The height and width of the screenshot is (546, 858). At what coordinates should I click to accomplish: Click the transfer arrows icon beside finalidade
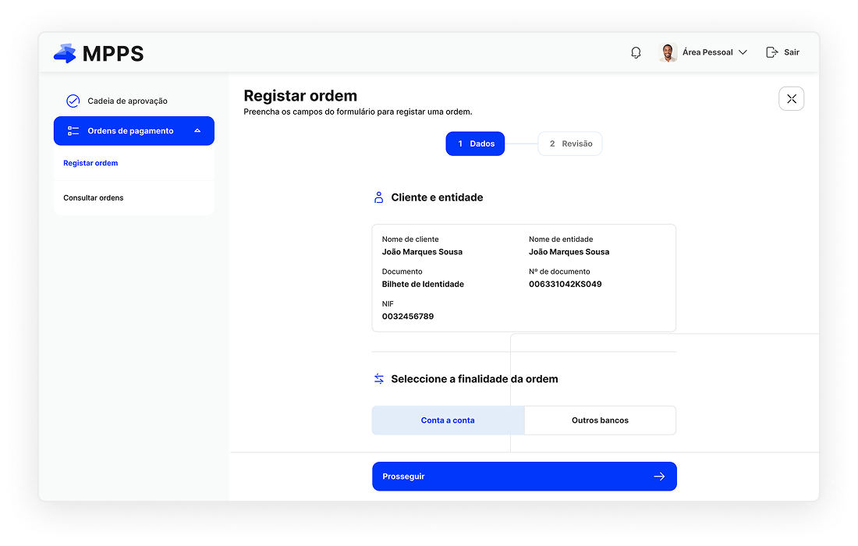tap(379, 379)
